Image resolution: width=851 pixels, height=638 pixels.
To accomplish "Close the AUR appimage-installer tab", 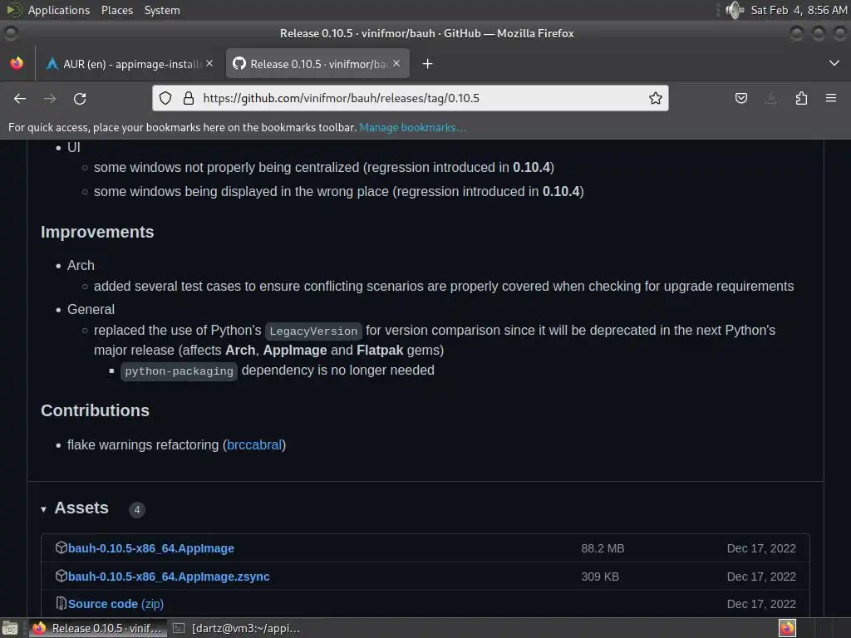I will (209, 63).
